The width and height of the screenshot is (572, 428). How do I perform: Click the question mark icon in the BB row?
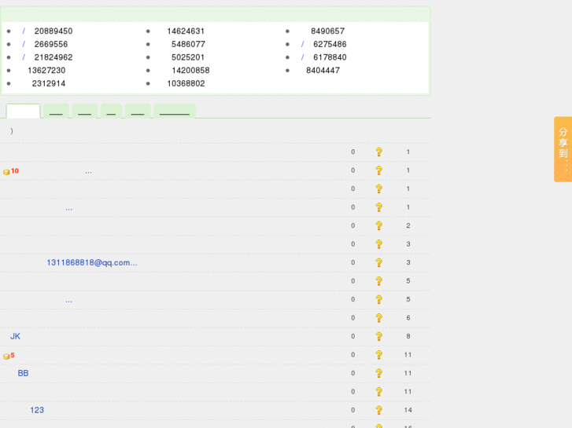pos(379,373)
